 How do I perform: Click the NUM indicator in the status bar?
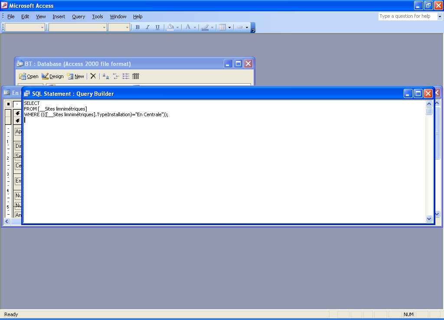coord(408,314)
